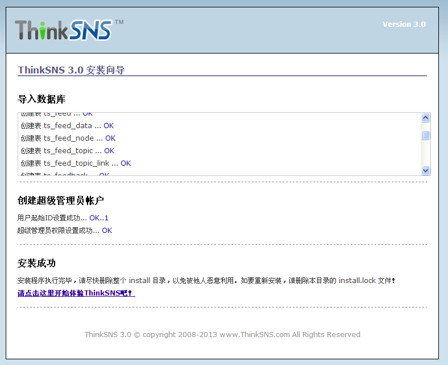This screenshot has width=448, height=365.
Task: Select the 导入数据库 section heading
Action: (41, 99)
